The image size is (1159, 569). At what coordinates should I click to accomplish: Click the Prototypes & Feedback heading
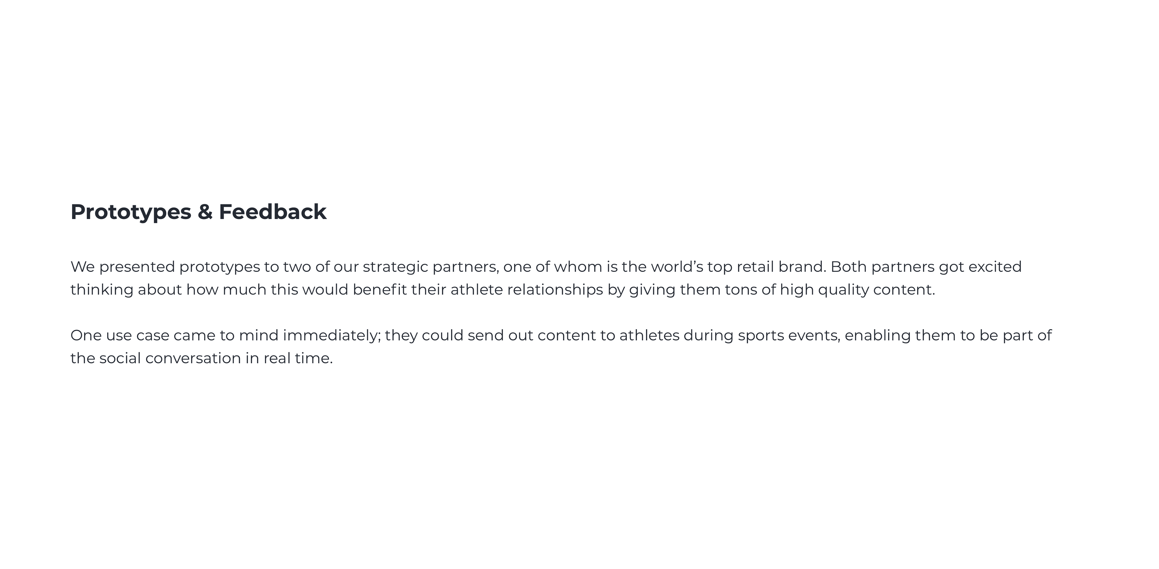pyautogui.click(x=198, y=212)
